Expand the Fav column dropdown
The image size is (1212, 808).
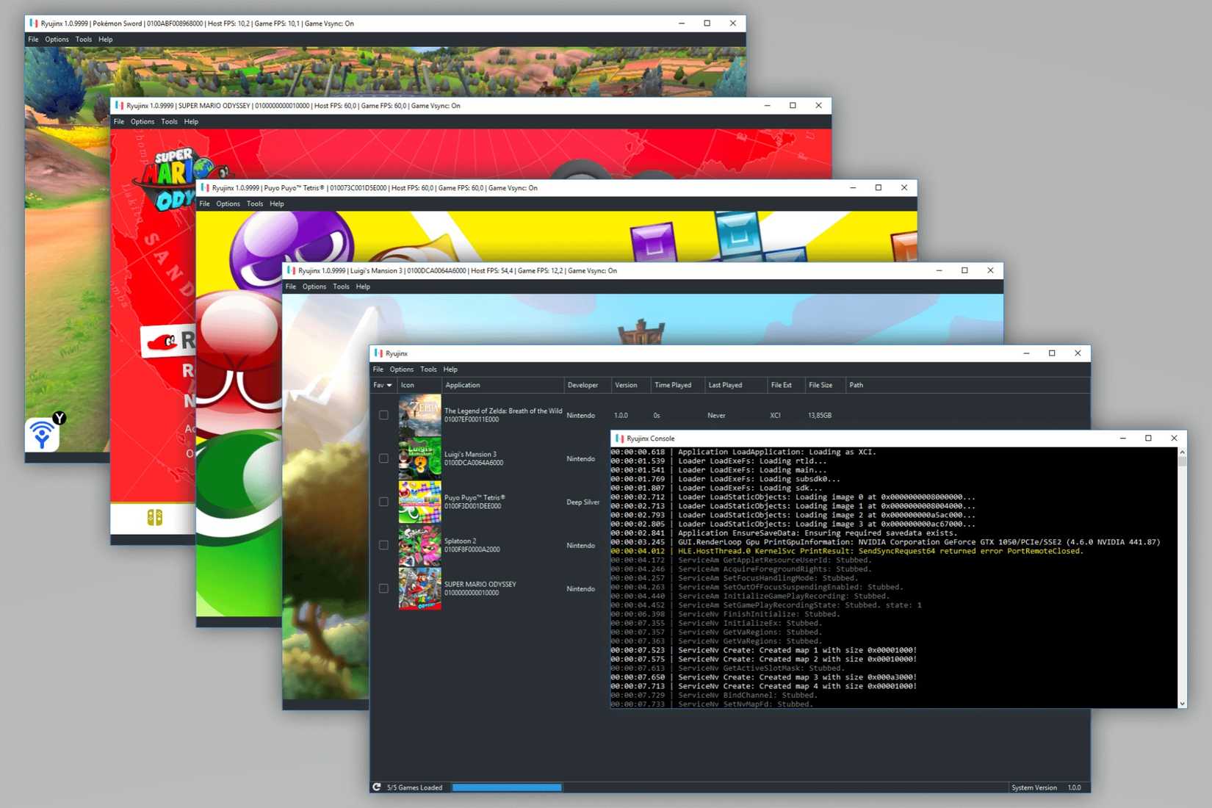click(x=389, y=385)
